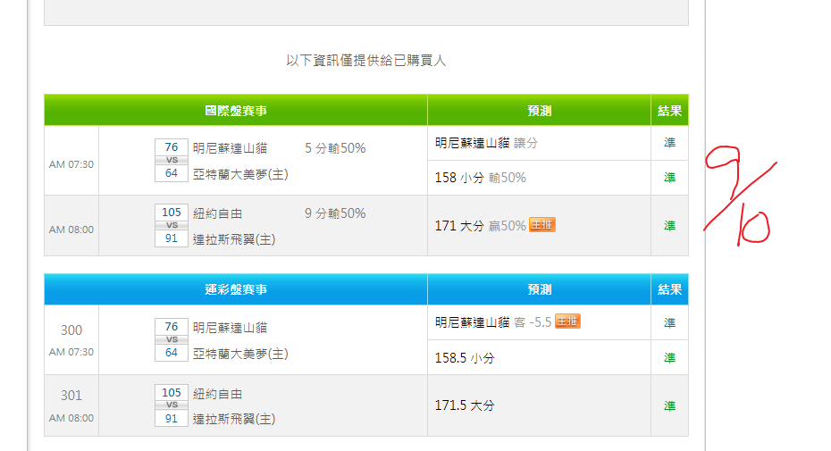Click the 主推 badge beside 171 大分

click(541, 225)
